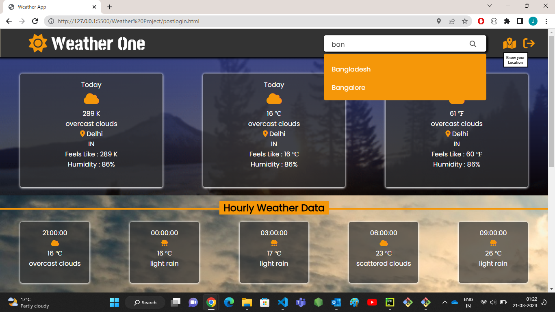Click the search magnifier icon
The image size is (555, 312).
tap(473, 43)
